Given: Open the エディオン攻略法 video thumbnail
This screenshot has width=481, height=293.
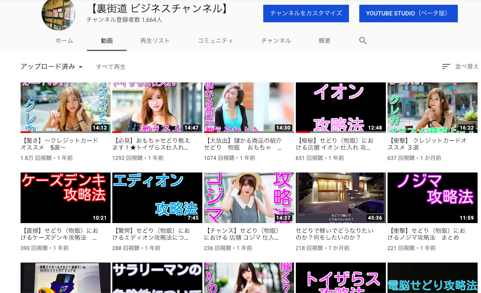Looking at the screenshot, I should [x=157, y=198].
